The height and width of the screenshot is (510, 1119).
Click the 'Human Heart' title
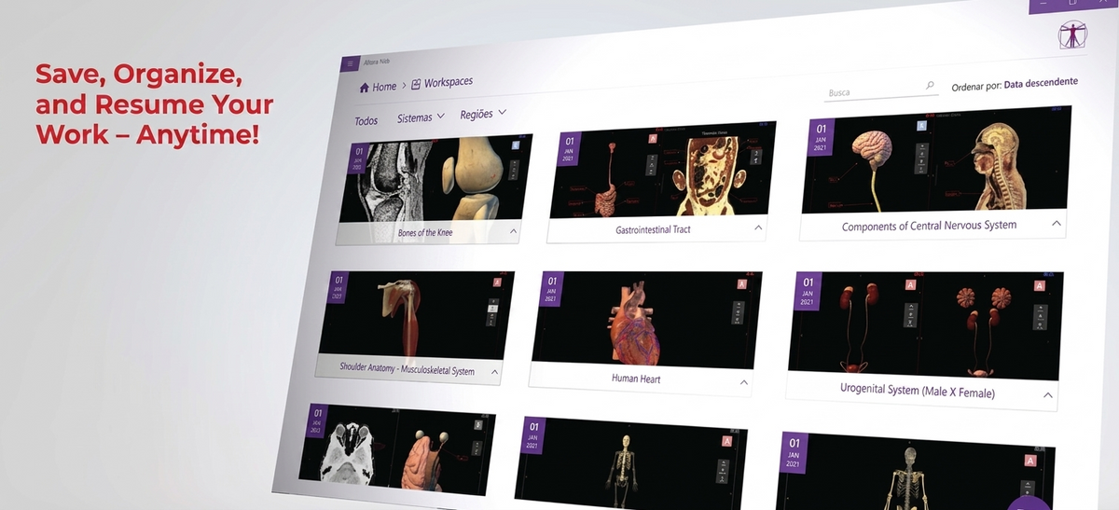coord(637,379)
